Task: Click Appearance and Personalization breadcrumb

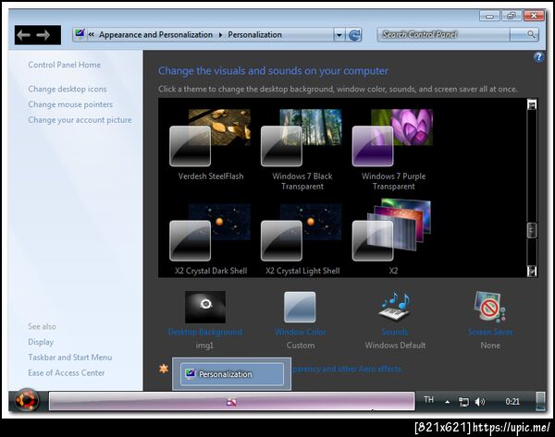Action: point(155,35)
